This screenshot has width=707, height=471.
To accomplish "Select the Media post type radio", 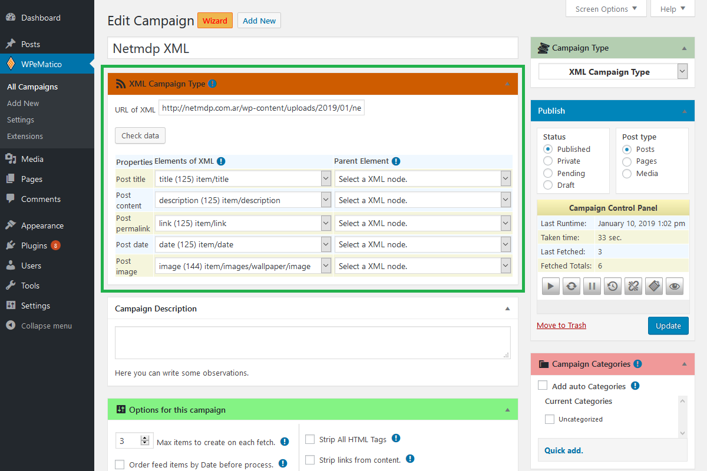I will tap(627, 173).
